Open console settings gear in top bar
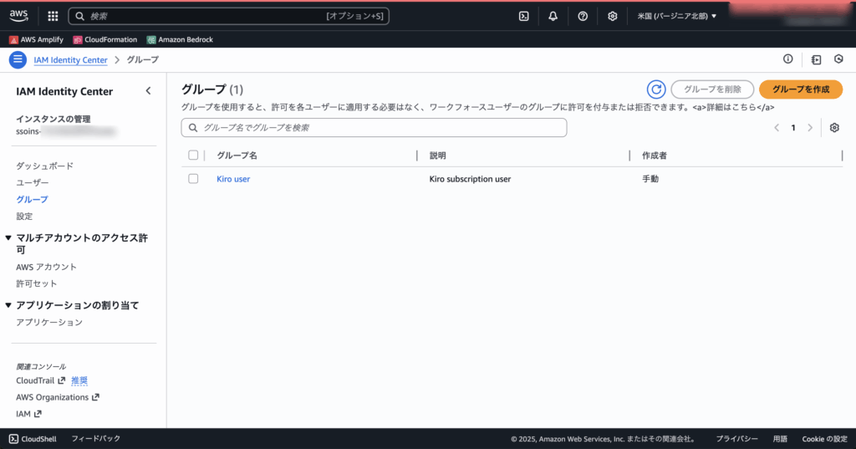 click(613, 16)
